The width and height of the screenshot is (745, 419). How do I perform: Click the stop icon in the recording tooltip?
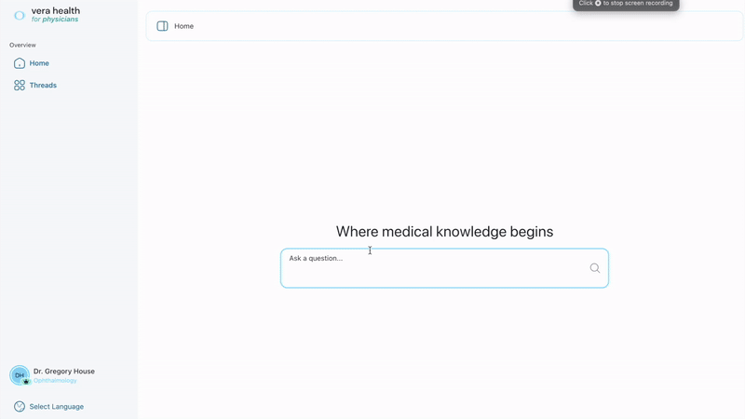[x=598, y=4]
